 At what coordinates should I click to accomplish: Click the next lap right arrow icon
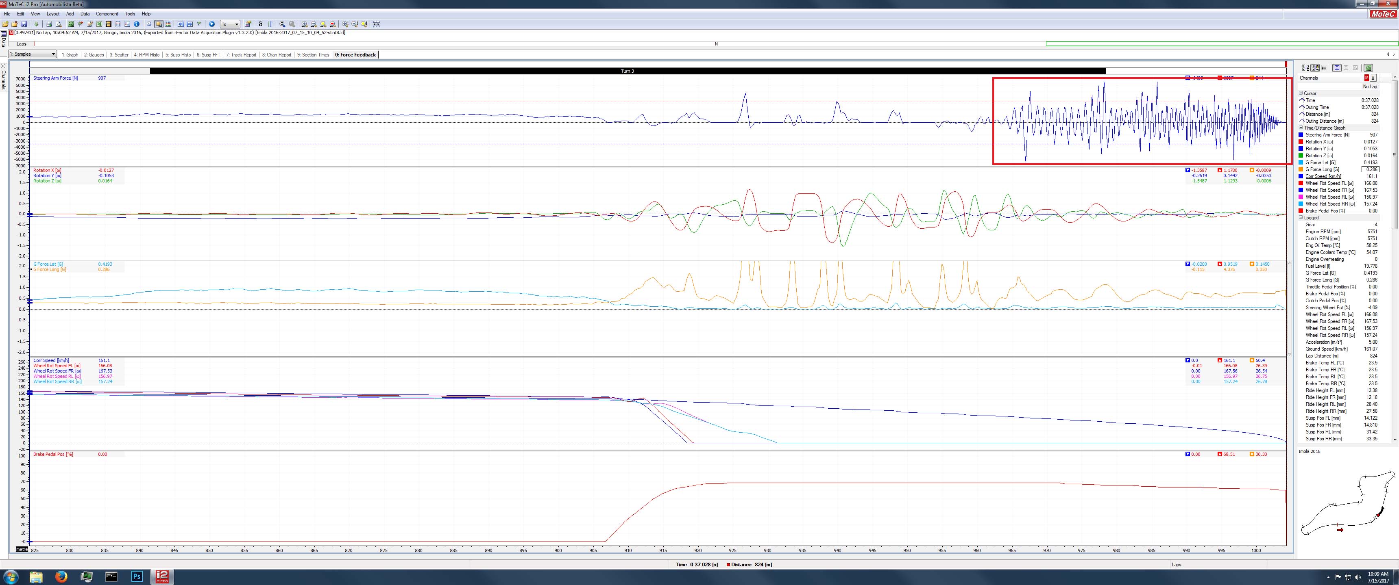[190, 24]
